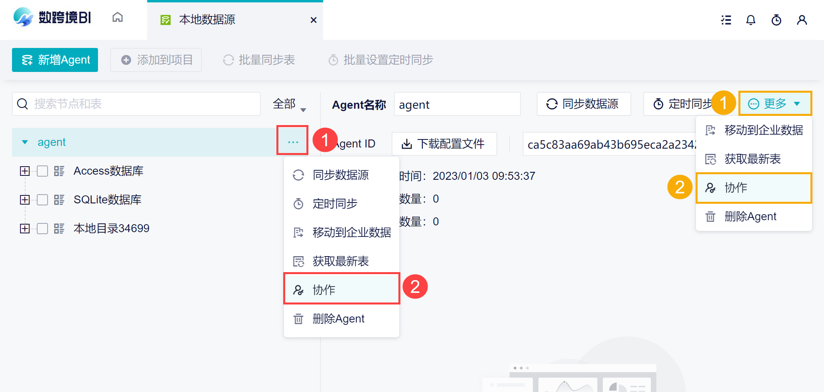
Task: Check the SQLite数据库 checkbox
Action: point(42,200)
